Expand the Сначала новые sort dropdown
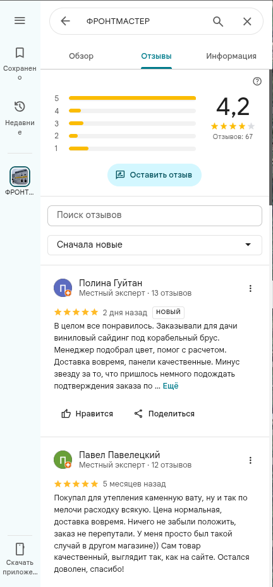This screenshot has width=273, height=587. coord(155,245)
